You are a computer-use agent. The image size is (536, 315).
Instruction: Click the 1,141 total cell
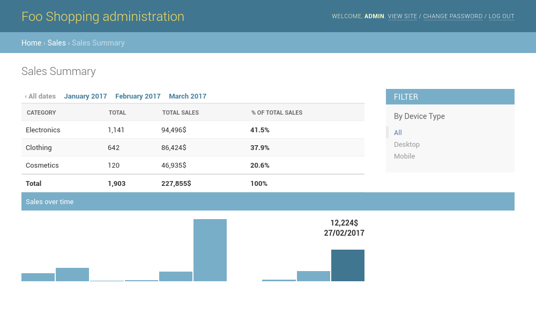[x=116, y=130]
